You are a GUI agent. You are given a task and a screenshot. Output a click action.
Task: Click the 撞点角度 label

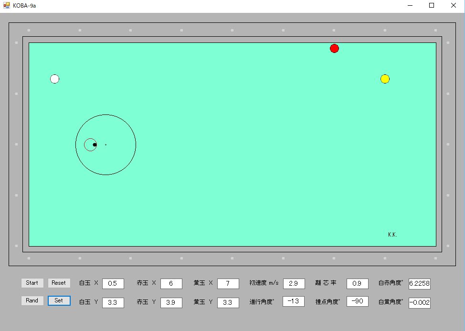click(x=328, y=302)
